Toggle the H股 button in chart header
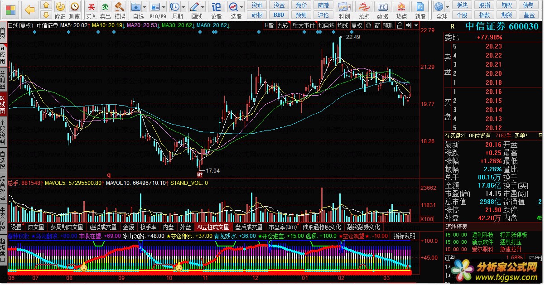 pyautogui.click(x=270, y=25)
